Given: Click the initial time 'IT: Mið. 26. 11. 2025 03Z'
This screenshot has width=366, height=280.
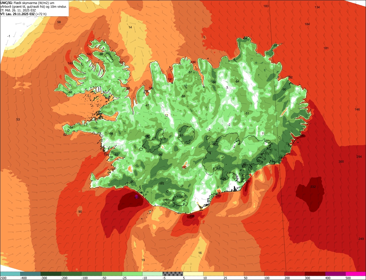Looking at the screenshot, I should pos(18,10).
